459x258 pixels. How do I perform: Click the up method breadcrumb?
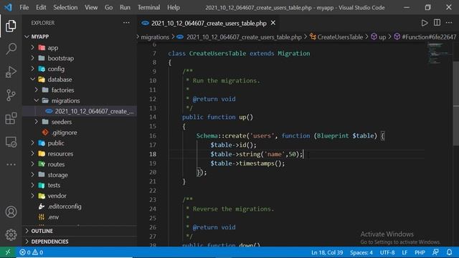coord(379,37)
